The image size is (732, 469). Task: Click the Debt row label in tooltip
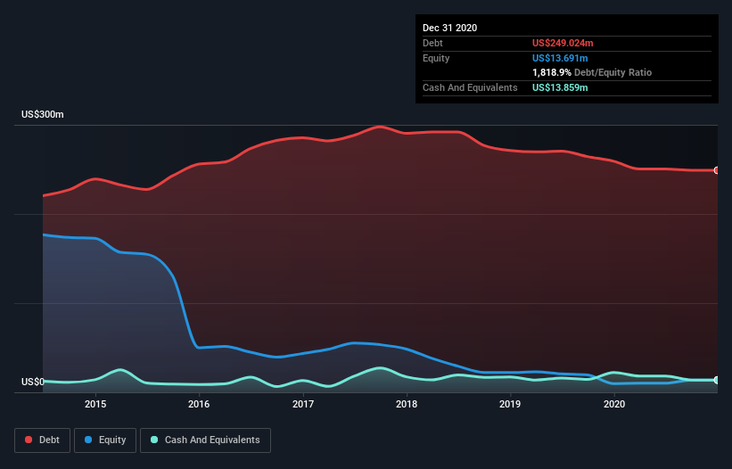[432, 43]
